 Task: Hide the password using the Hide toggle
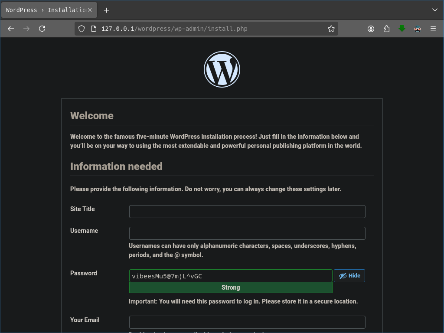coord(349,276)
